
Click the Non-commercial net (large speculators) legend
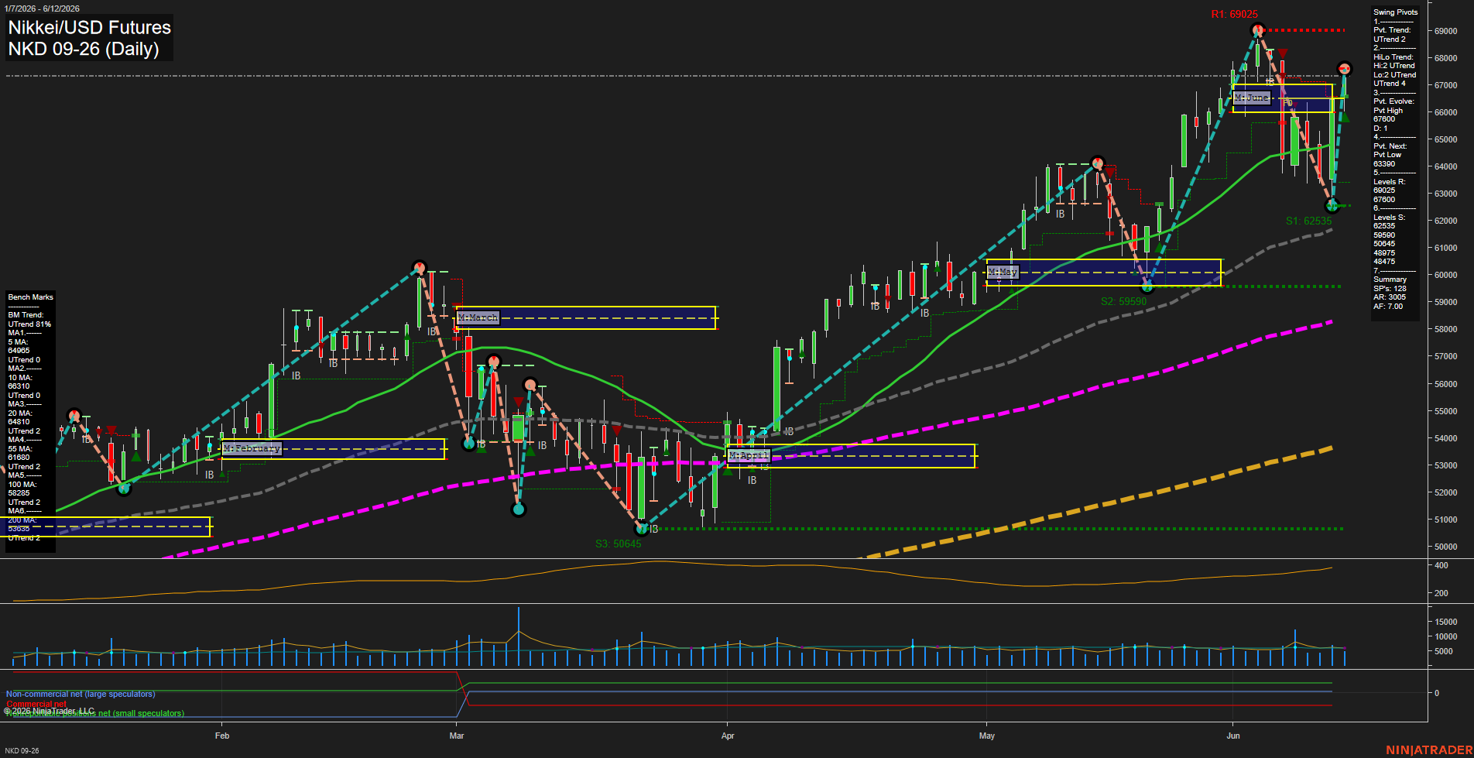coord(81,694)
